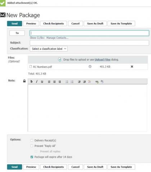
Task: Show the Cc/Bcc fields
Action: [x=37, y=38]
